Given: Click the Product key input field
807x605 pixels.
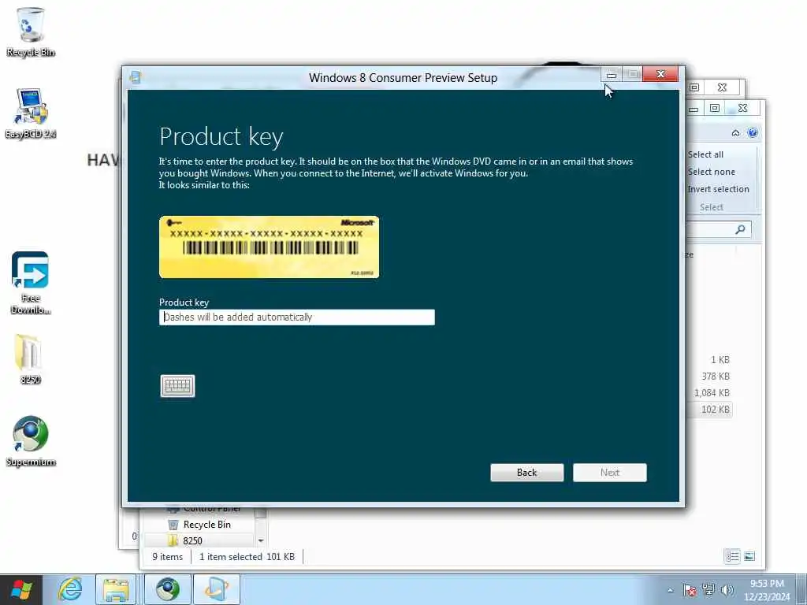Looking at the screenshot, I should point(297,317).
